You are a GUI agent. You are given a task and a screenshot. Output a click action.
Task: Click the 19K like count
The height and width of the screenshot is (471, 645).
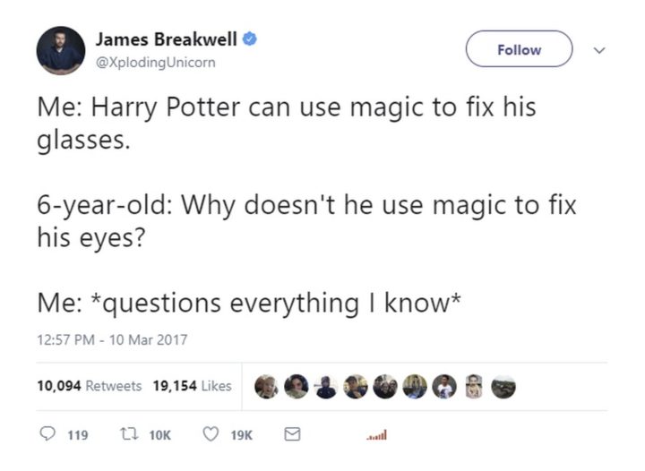(x=242, y=435)
